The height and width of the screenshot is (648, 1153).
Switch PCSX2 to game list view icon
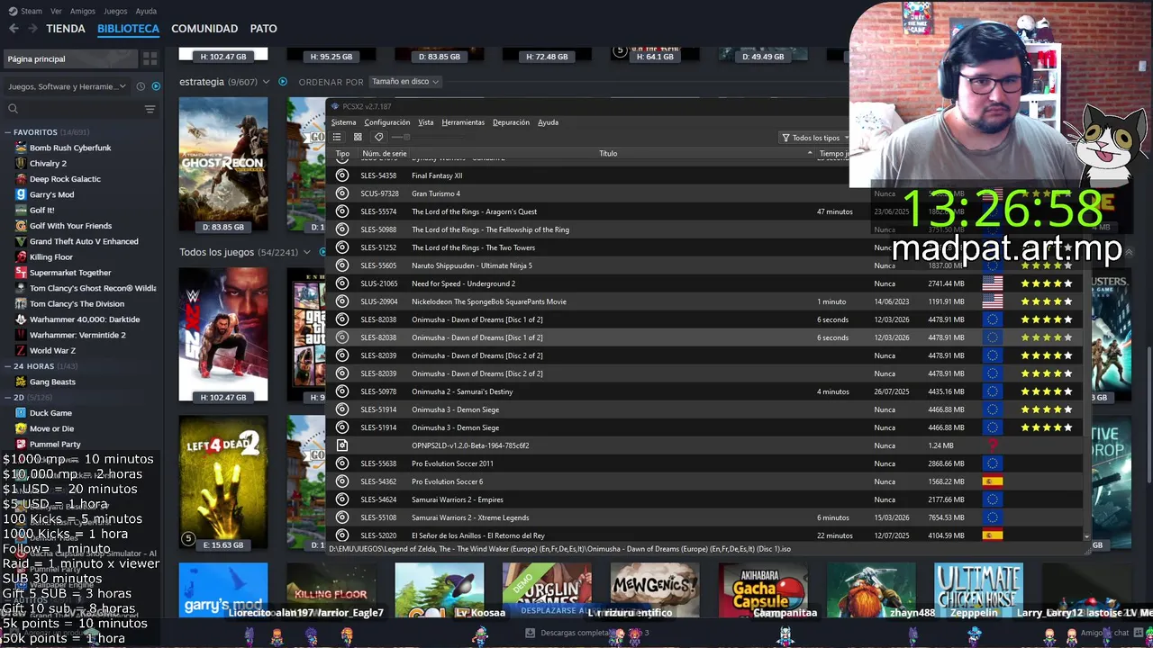337,137
